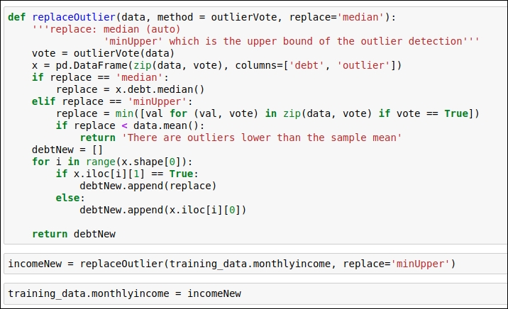Click the replace = min list comprehension line

click(267, 113)
